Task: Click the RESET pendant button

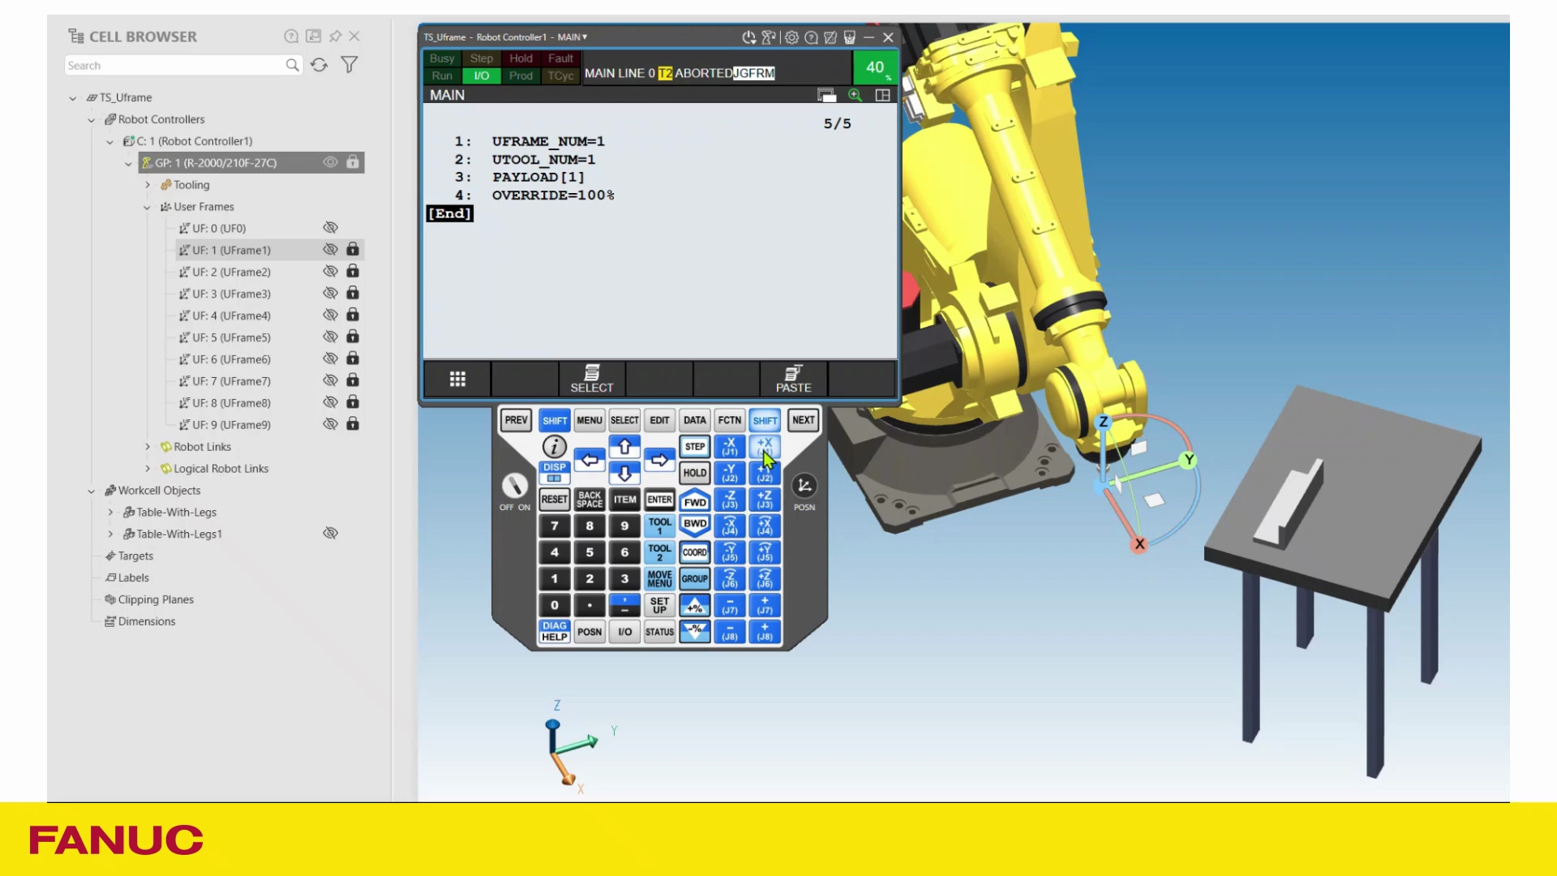Action: pos(554,500)
